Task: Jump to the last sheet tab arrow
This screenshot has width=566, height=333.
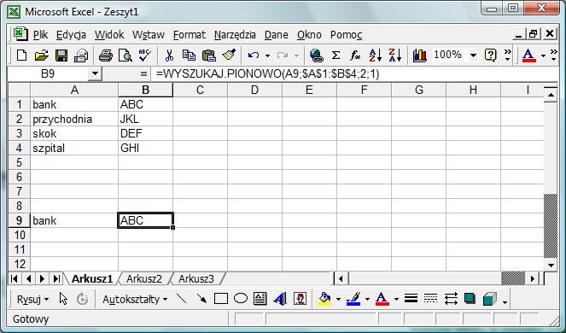Action: (56, 278)
